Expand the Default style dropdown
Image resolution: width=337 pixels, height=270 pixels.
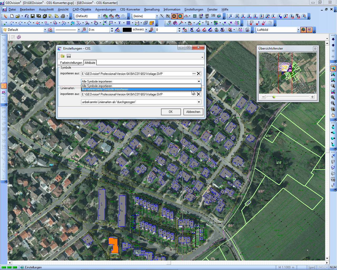[x=45, y=30]
